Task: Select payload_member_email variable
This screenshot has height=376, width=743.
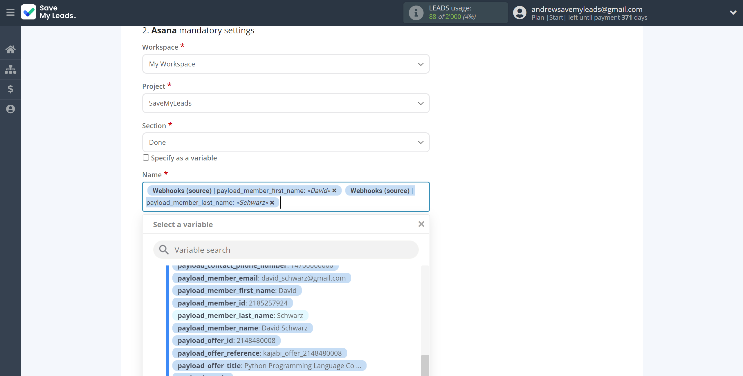Action: 262,278
